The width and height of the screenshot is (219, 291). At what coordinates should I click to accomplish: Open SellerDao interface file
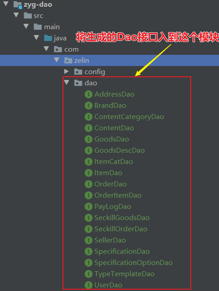(110, 240)
